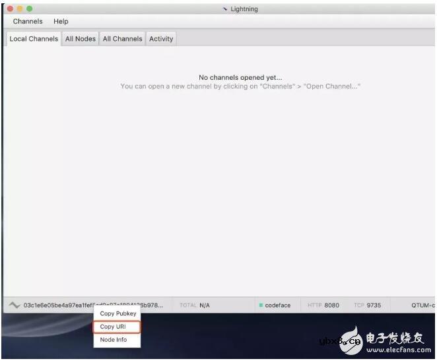The height and width of the screenshot is (361, 437).
Task: Select Copy URI in context menu
Action: tap(116, 327)
